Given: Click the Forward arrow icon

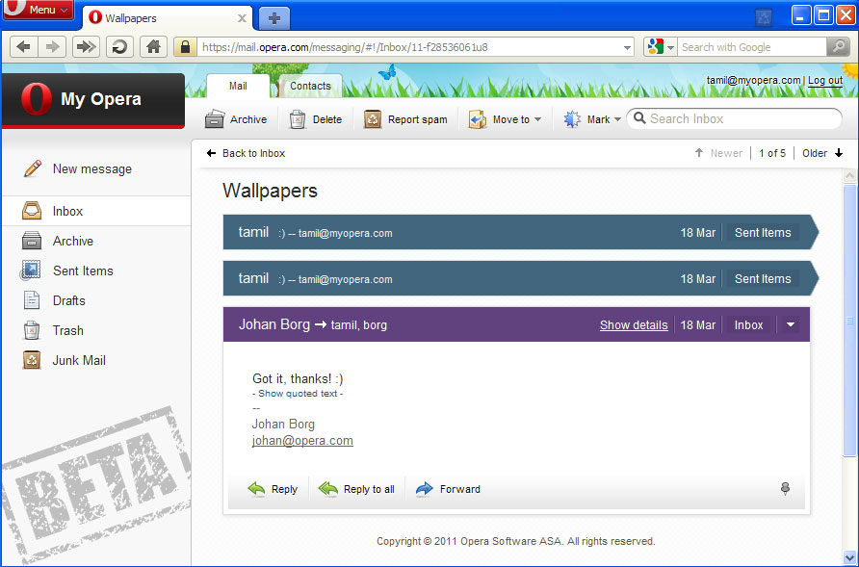Looking at the screenshot, I should 425,489.
